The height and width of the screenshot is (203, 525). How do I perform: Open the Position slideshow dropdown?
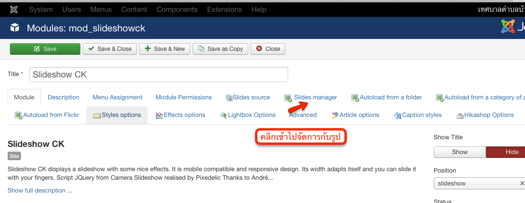coord(476,184)
